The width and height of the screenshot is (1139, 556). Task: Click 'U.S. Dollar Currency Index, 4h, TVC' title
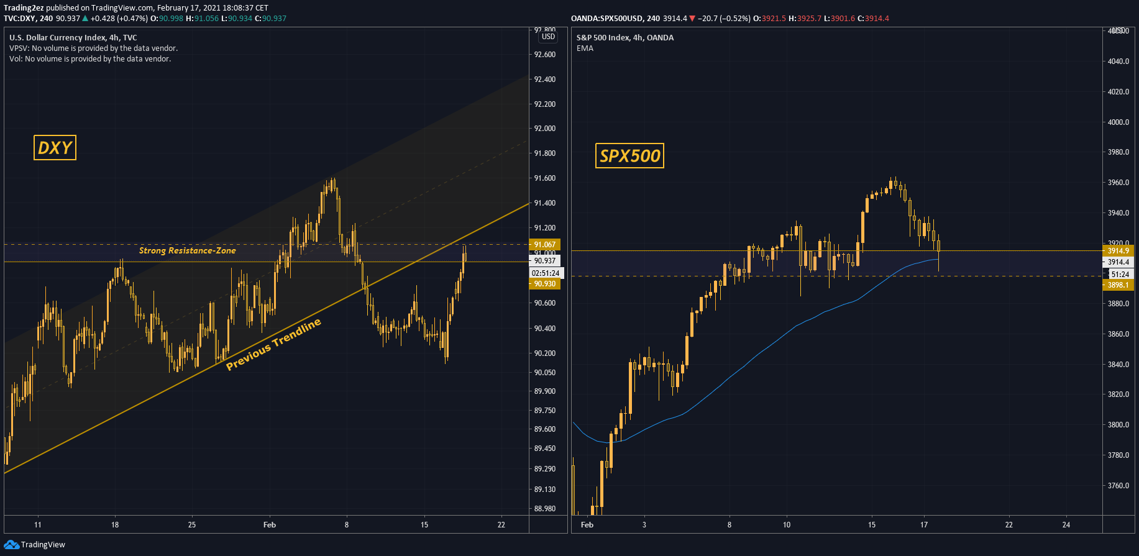(73, 38)
